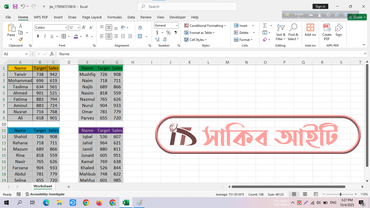The image size is (370, 208).
Task: Toggle italic text formatting
Action: (x=45, y=36)
